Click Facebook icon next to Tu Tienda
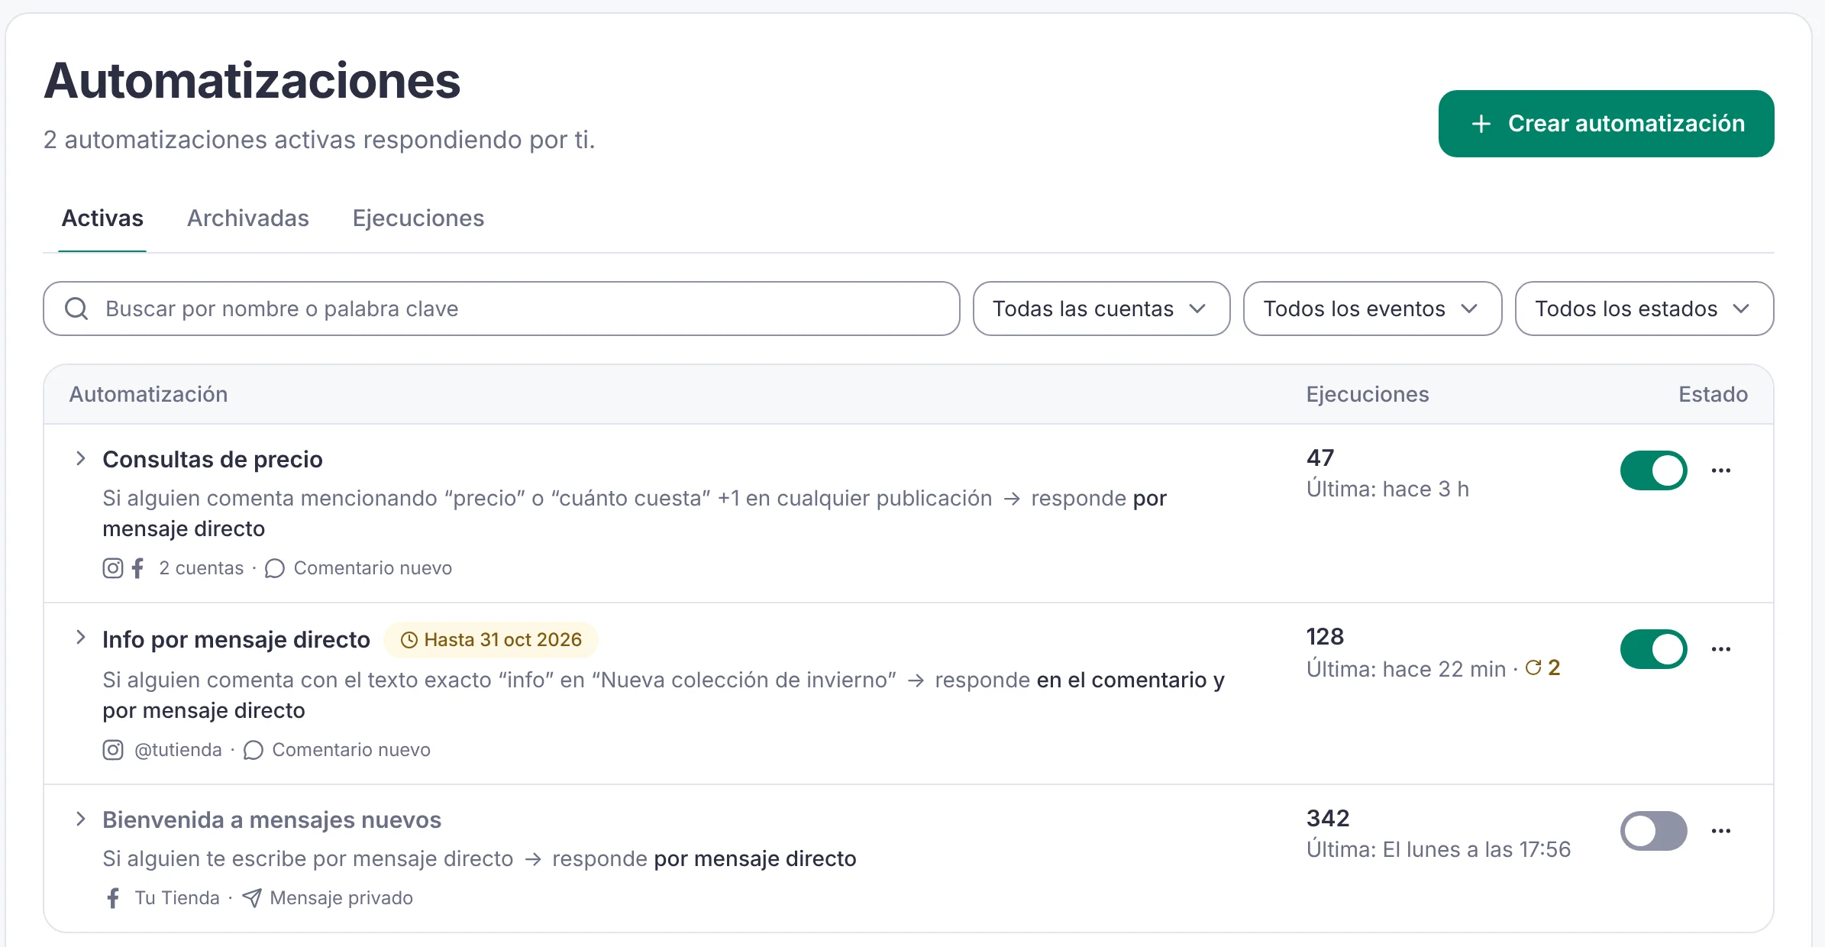The width and height of the screenshot is (1825, 947). 113,898
